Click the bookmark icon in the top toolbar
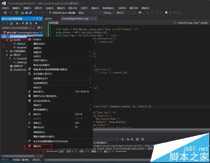 [x=166, y=13]
